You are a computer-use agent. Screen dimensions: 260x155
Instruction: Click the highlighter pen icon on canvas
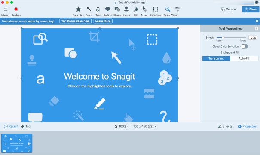point(100,104)
